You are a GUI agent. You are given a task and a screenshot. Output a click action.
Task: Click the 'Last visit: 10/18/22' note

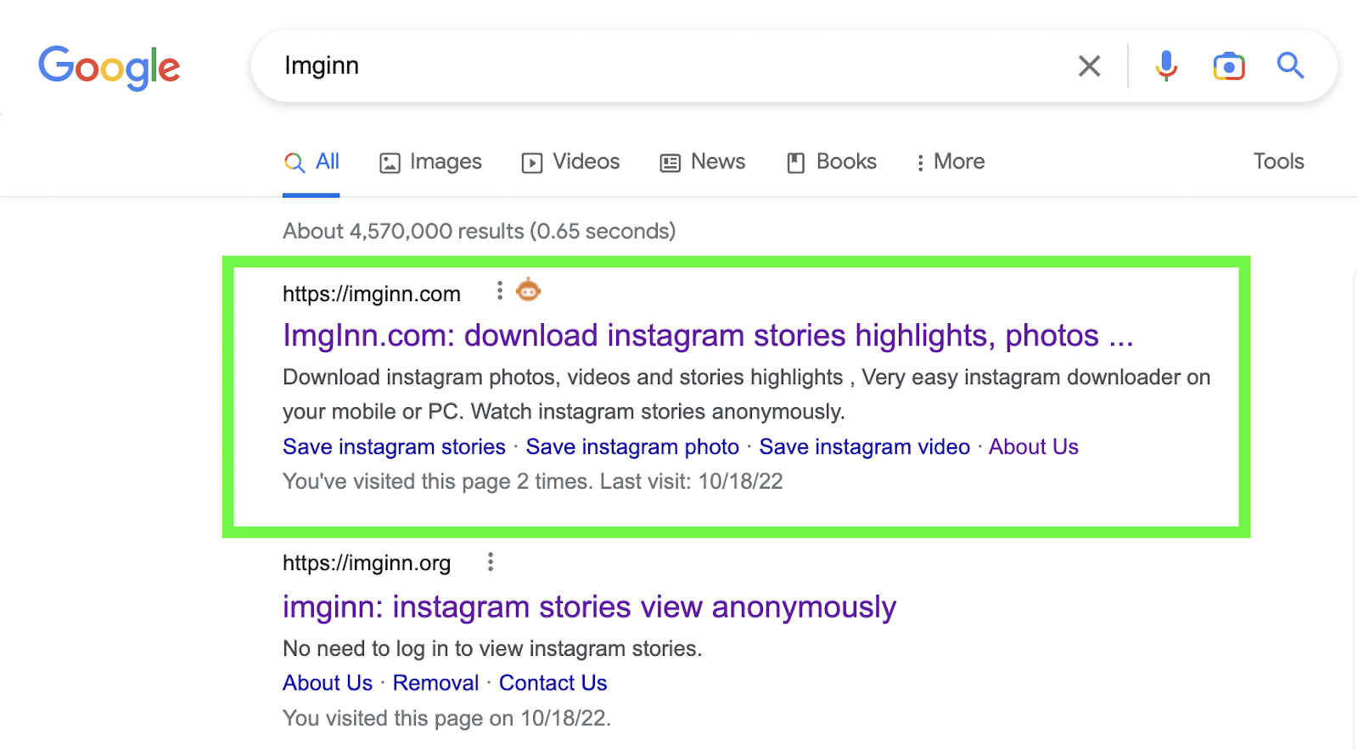coord(691,481)
